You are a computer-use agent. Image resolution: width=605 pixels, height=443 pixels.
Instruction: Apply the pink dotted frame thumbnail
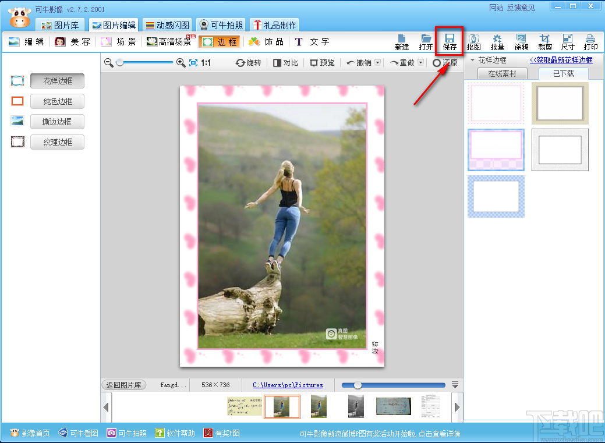[496, 103]
